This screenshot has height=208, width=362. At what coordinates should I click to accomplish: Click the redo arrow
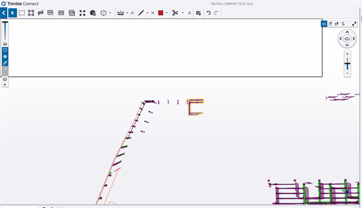point(216,13)
